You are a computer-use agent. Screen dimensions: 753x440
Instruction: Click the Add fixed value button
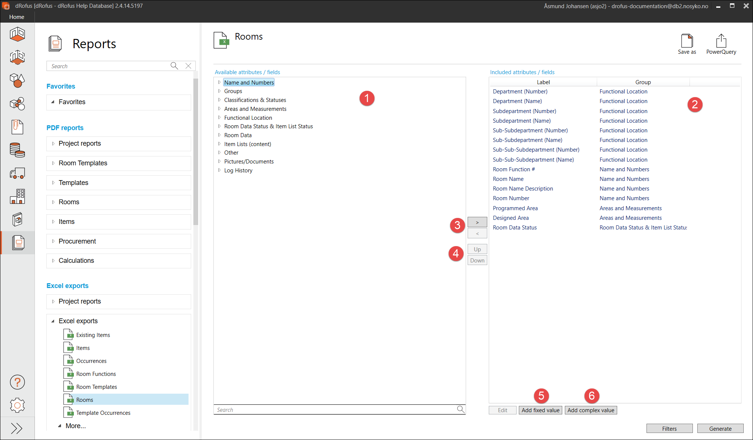(x=540, y=410)
